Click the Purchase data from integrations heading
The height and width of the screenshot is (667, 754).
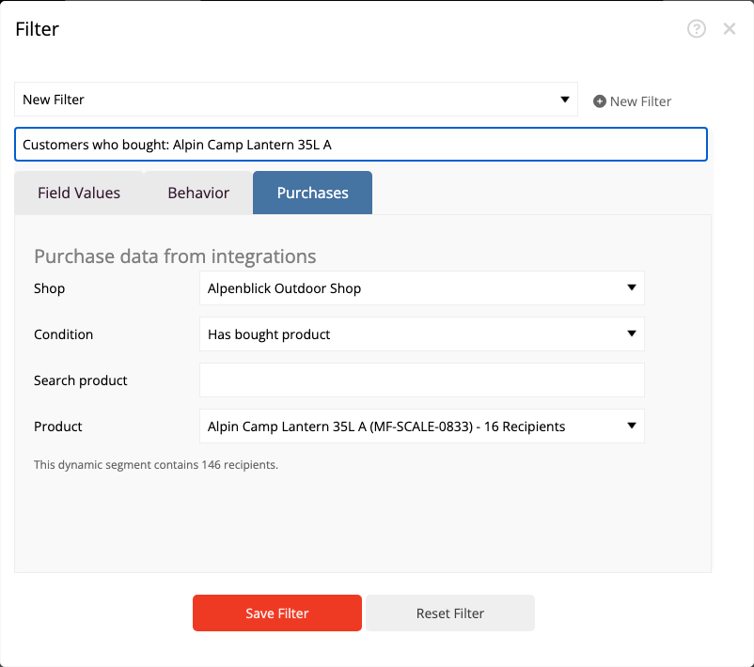point(175,256)
